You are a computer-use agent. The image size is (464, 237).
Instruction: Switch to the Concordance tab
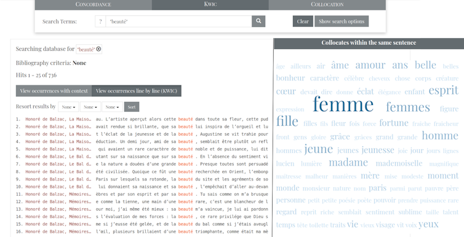pos(93,4)
